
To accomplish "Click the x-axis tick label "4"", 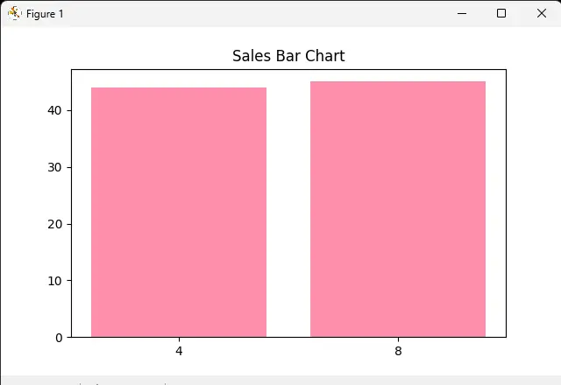I will [x=179, y=352].
